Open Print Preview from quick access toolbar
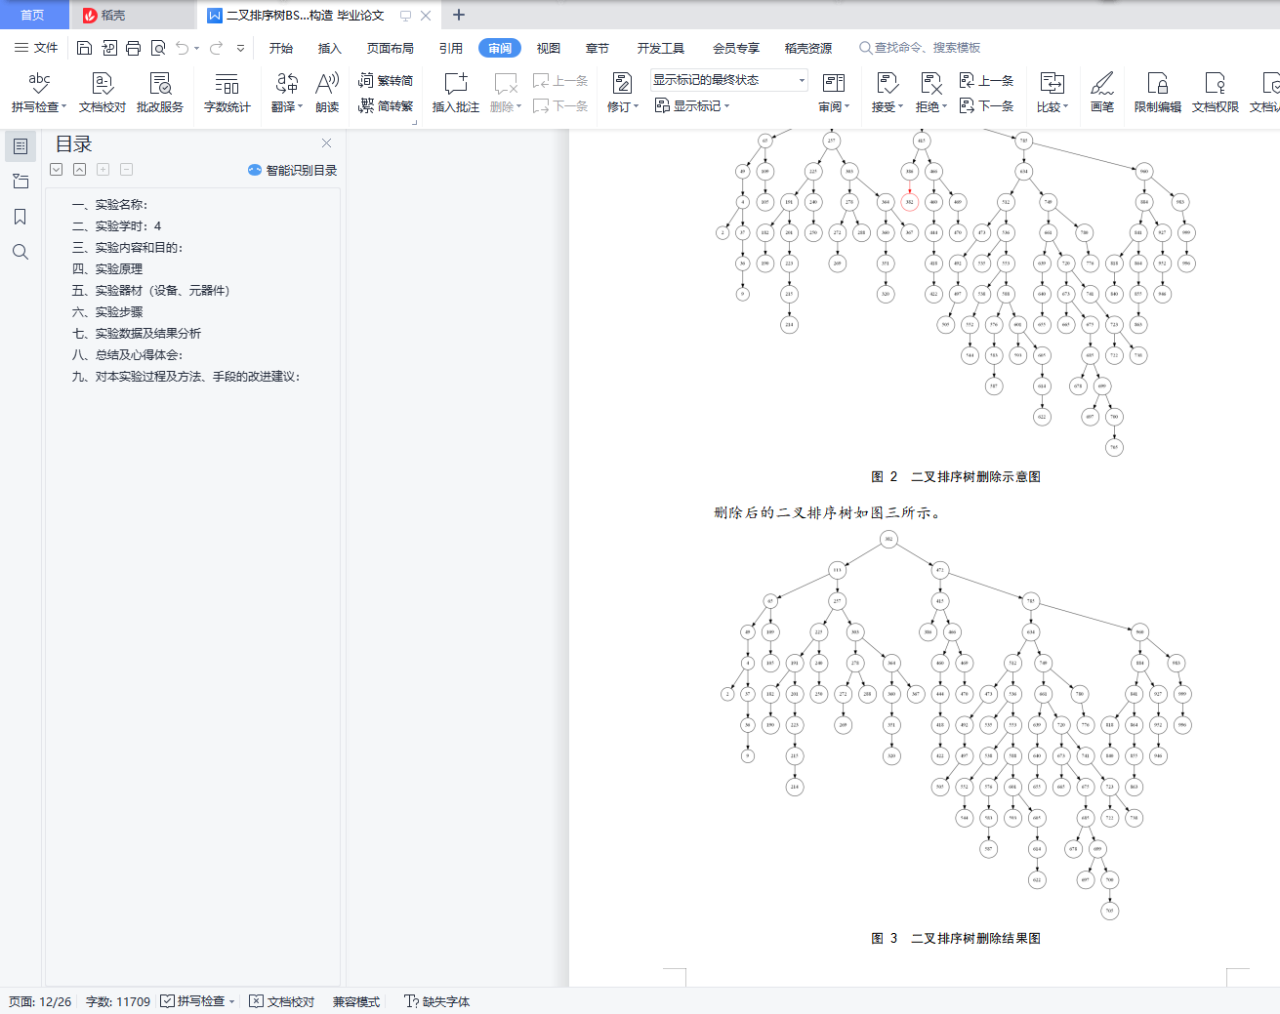 click(x=158, y=48)
